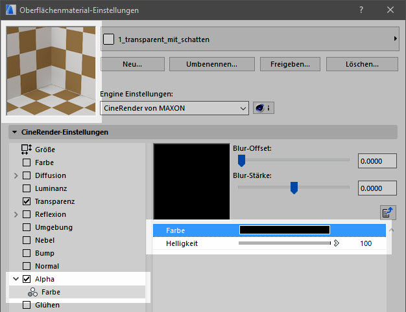The width and height of the screenshot is (406, 312).
Task: Click the Freigeben... button
Action: pos(290,64)
